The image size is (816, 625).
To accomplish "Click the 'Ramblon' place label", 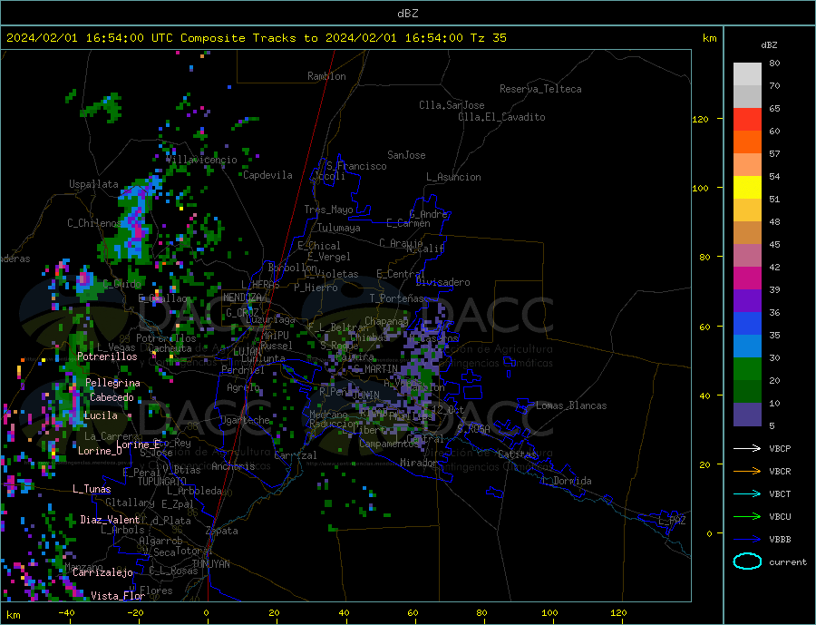I will coord(326,76).
